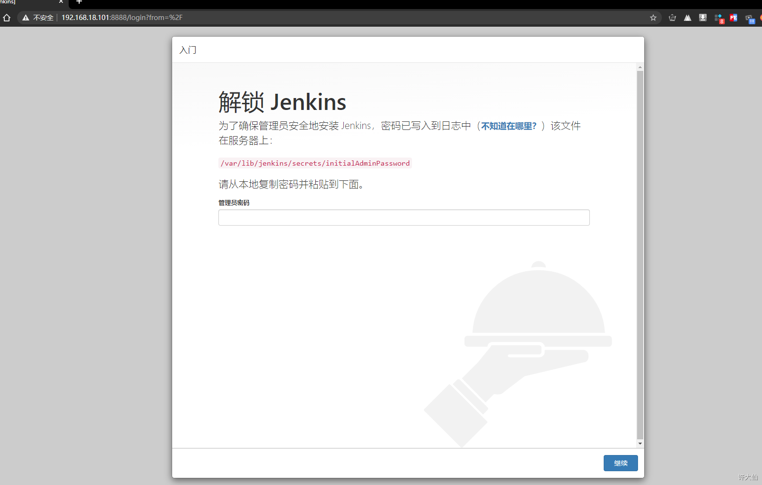Select the initialAdminPassword file path text
This screenshot has width=762, height=485.
click(x=315, y=163)
